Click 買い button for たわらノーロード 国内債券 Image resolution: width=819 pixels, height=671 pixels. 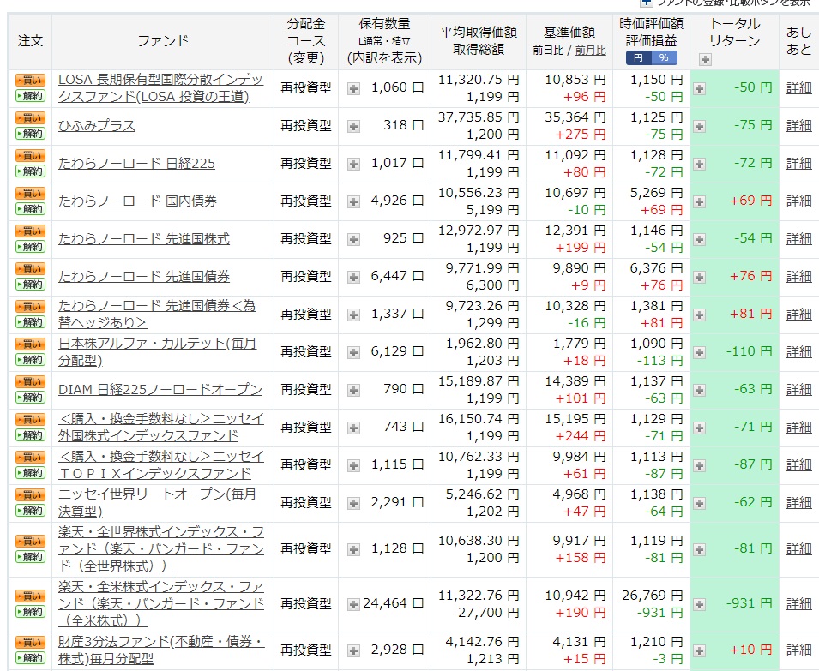[x=30, y=194]
